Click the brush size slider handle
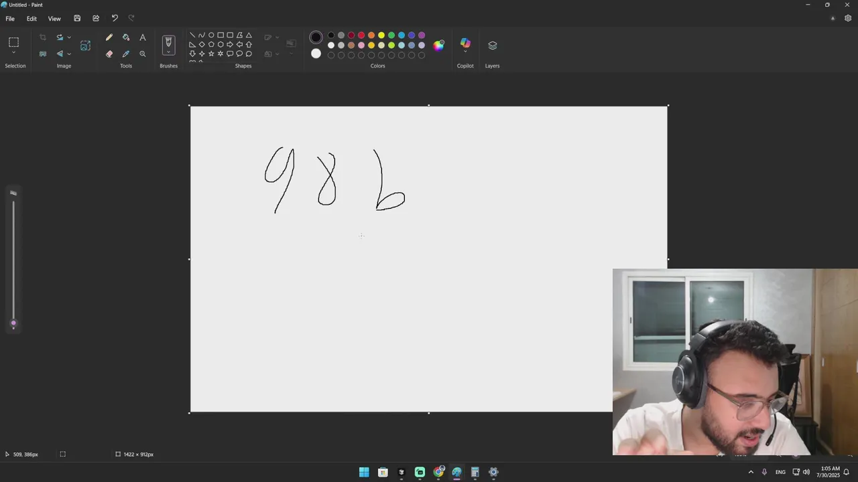 (13, 324)
